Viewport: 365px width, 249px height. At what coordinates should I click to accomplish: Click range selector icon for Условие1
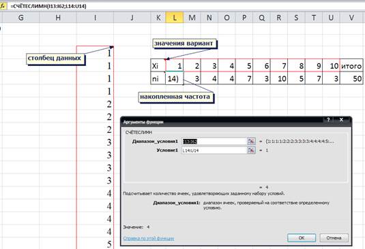click(251, 150)
